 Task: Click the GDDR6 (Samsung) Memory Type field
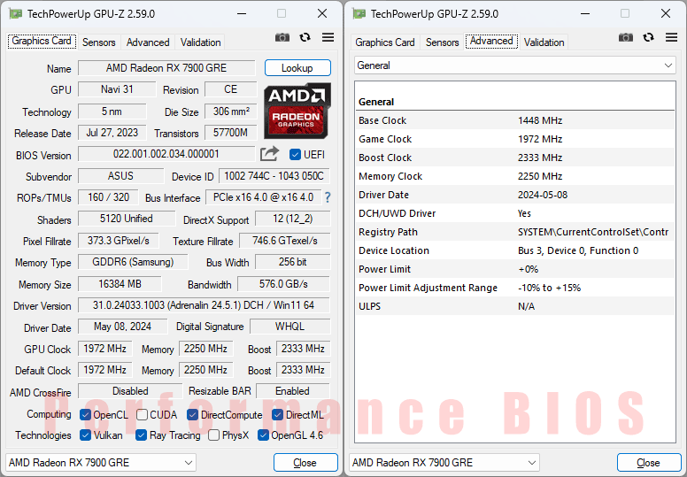133,262
